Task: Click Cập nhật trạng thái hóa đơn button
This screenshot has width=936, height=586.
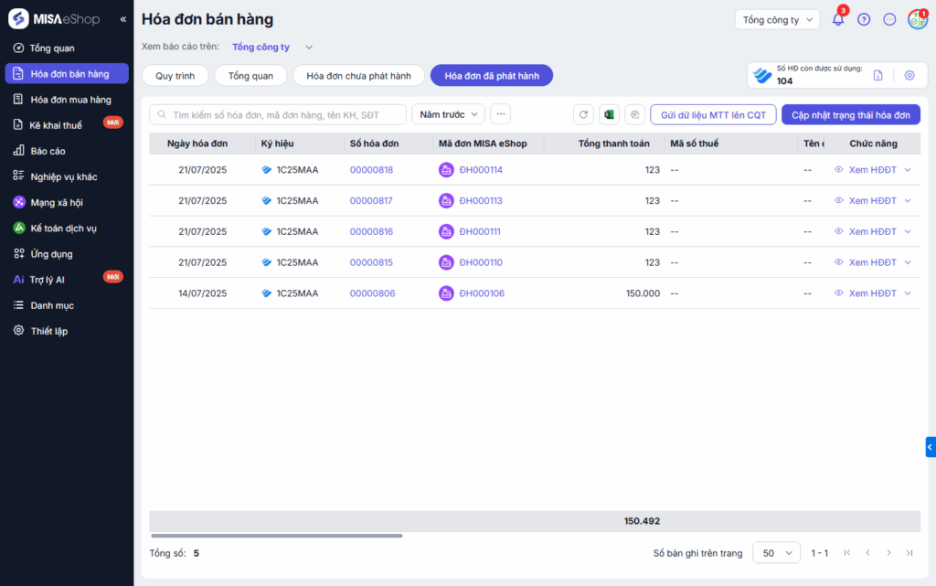Action: tap(850, 114)
